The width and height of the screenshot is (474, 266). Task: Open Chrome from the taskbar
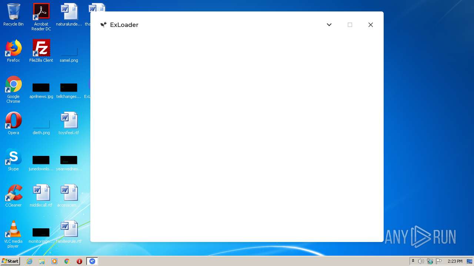pyautogui.click(x=67, y=261)
